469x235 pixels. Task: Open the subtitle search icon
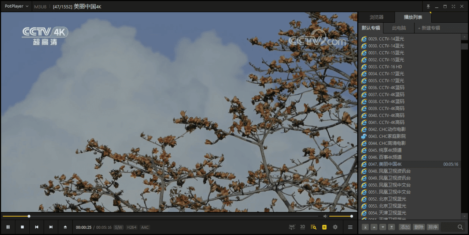(x=313, y=227)
